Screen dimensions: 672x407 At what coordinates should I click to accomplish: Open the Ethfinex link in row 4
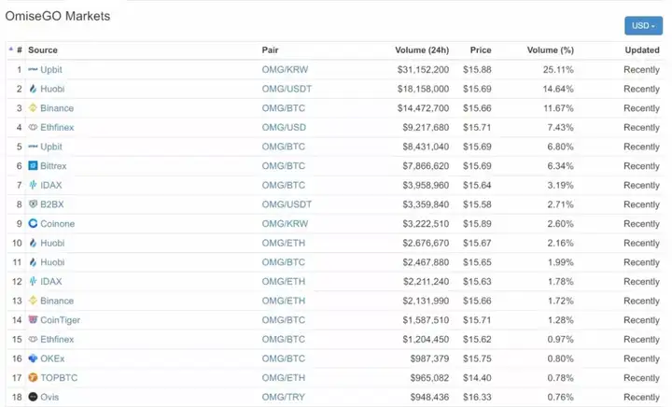57,127
